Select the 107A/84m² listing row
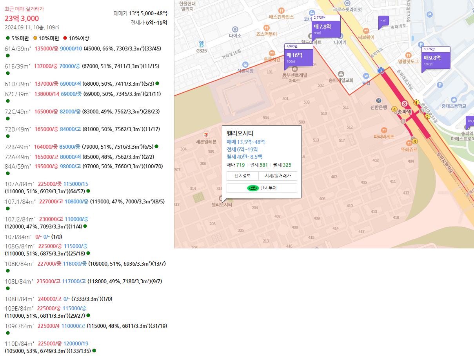Screen dimensions: 474x356 47,187
